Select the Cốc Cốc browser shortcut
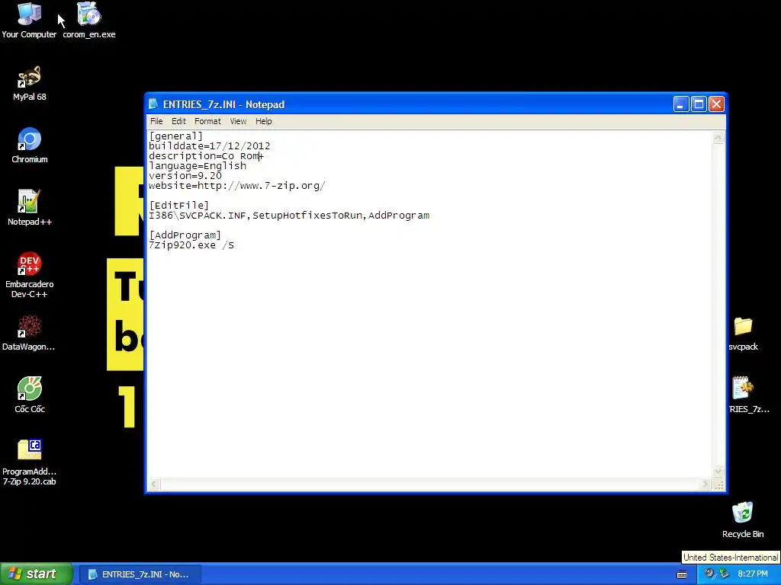Image resolution: width=781 pixels, height=585 pixels. pyautogui.click(x=30, y=395)
